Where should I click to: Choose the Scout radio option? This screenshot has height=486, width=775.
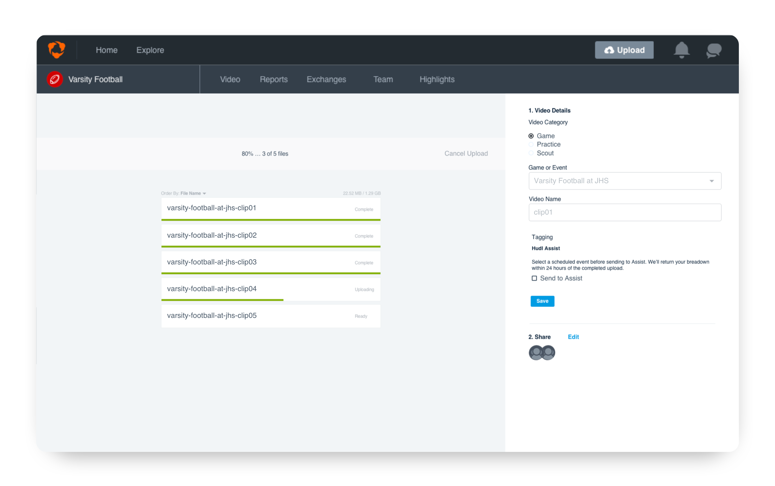(531, 153)
